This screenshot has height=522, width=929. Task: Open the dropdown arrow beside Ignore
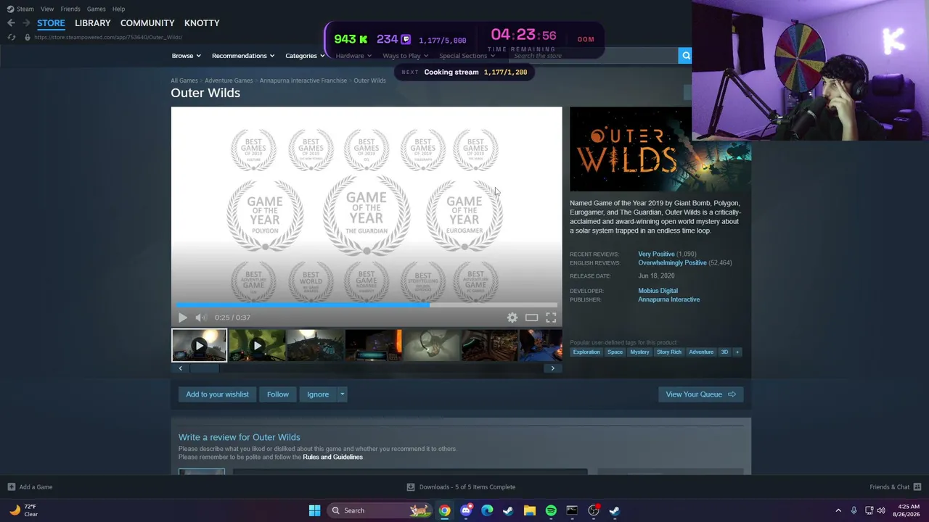click(x=342, y=394)
